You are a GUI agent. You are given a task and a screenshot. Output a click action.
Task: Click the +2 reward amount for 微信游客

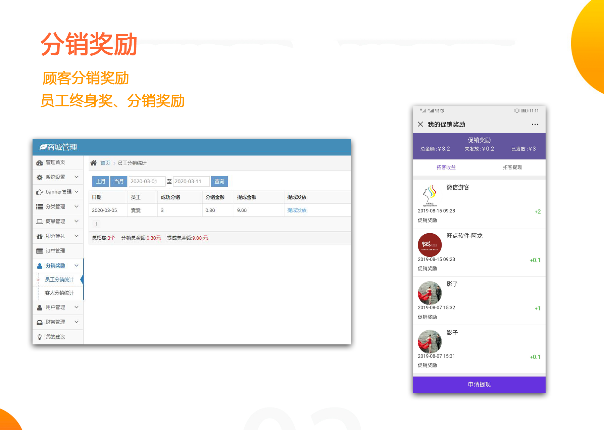click(x=538, y=212)
